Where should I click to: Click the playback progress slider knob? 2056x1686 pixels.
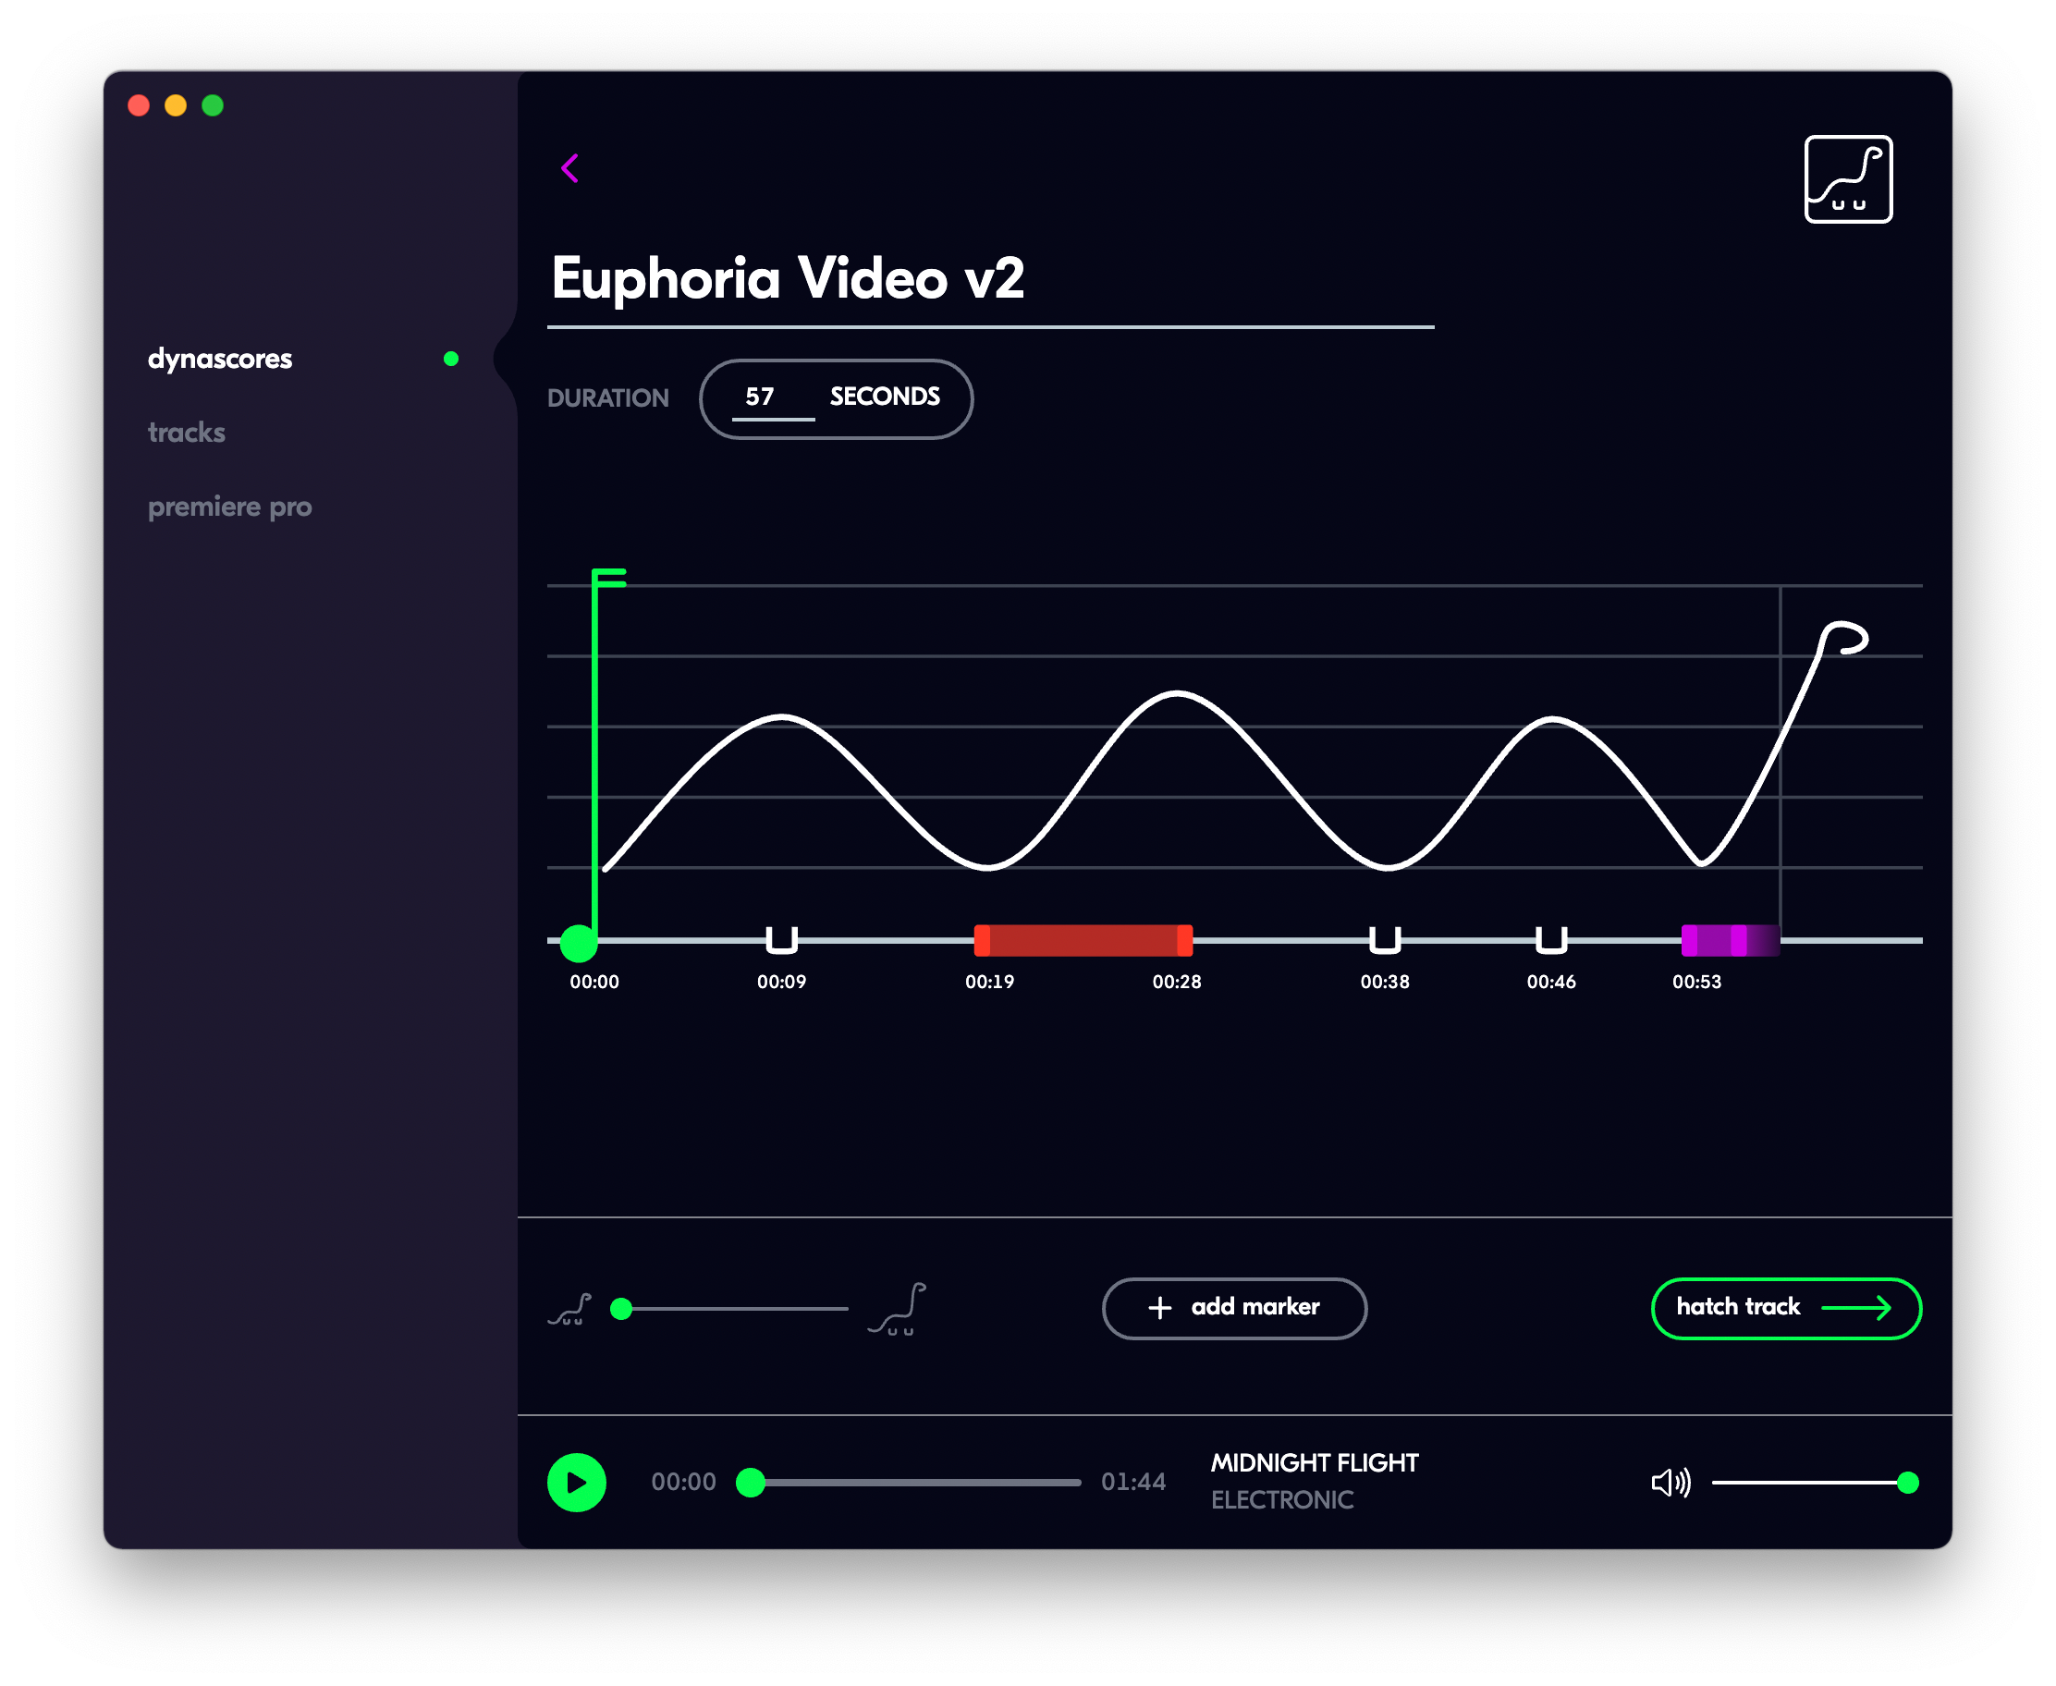pos(751,1482)
